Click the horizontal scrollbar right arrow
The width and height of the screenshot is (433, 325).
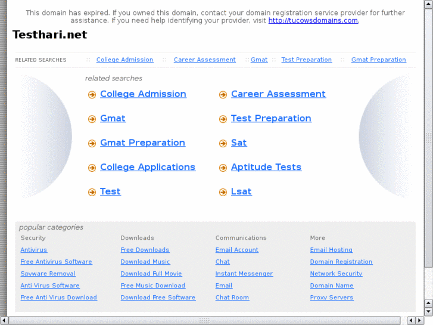(x=420, y=320)
